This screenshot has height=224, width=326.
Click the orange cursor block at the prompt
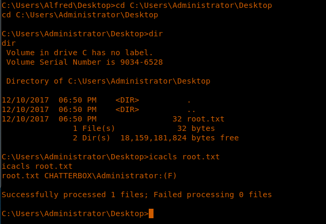pyautogui.click(x=151, y=213)
